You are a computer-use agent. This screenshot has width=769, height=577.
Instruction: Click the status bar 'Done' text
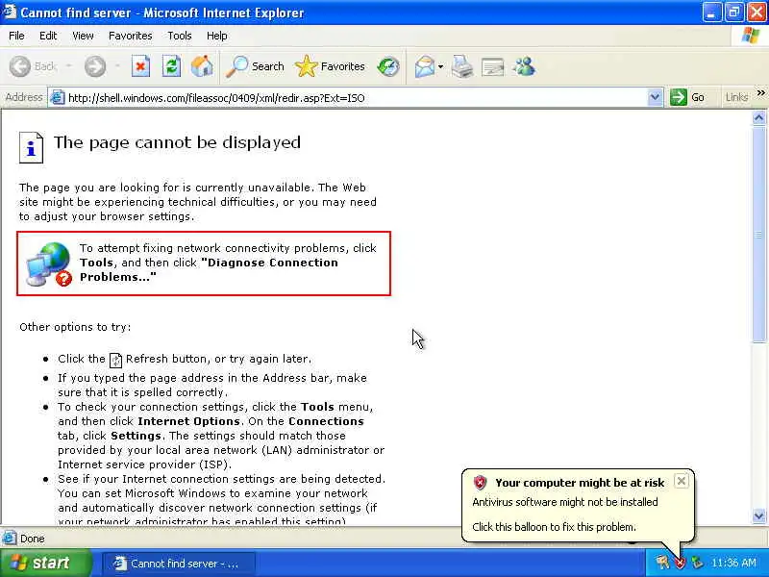point(33,539)
